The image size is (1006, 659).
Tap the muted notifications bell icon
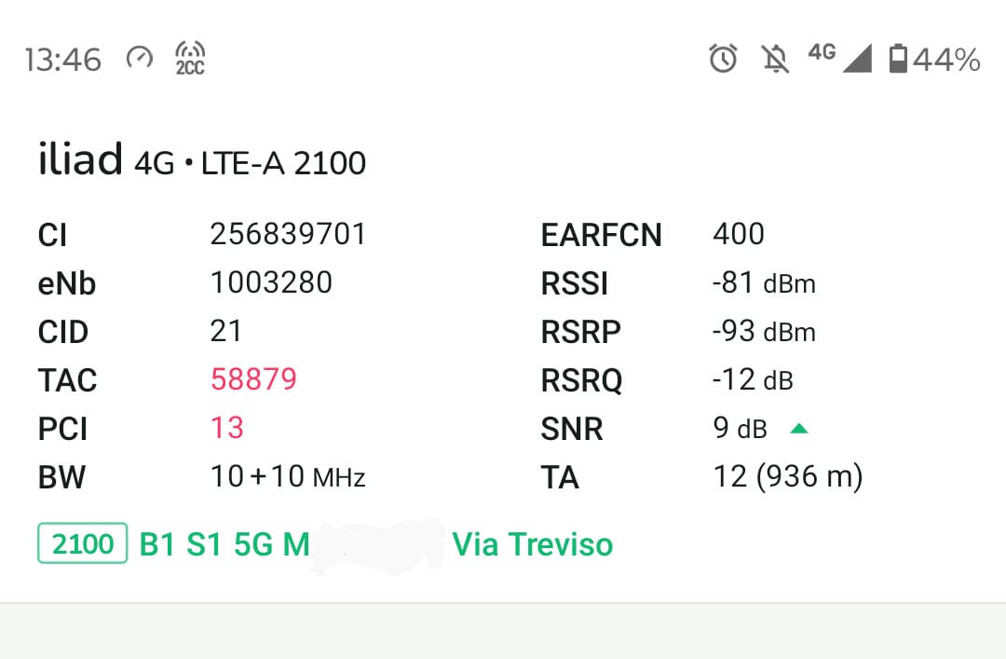(x=775, y=59)
